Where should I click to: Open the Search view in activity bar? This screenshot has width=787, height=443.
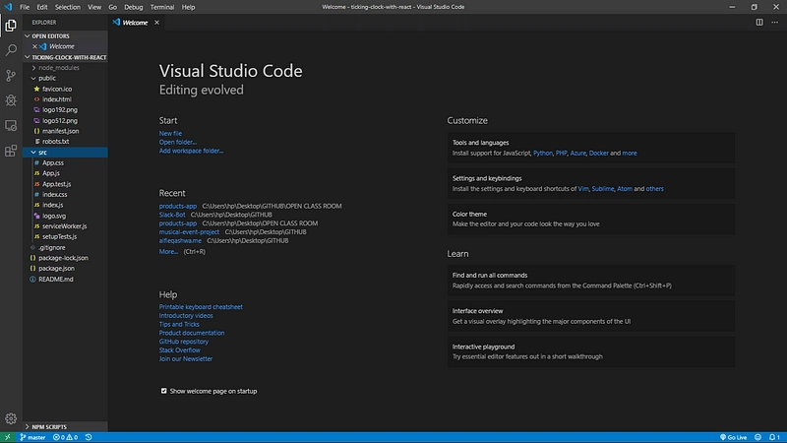pos(11,50)
